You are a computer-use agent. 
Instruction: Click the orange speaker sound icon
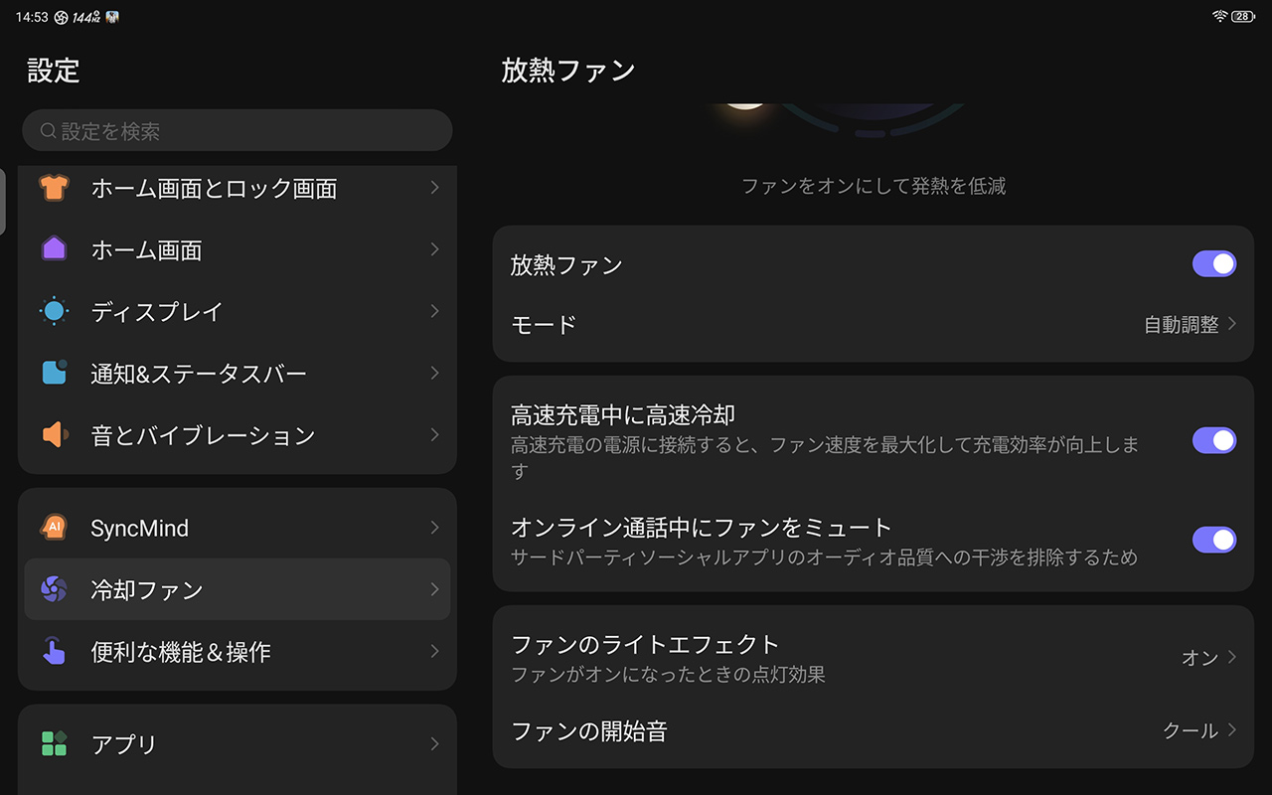(54, 434)
